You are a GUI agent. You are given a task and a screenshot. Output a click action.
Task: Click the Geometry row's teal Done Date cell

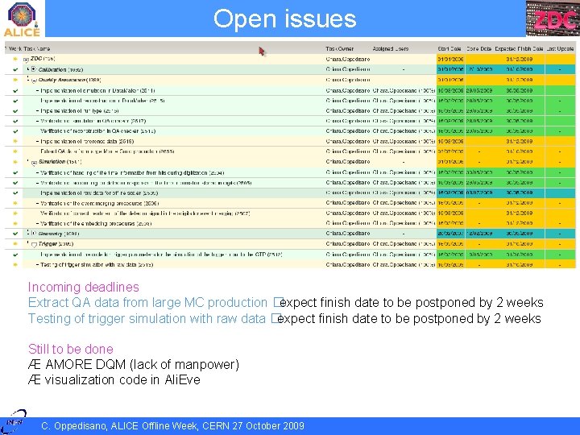coord(478,234)
